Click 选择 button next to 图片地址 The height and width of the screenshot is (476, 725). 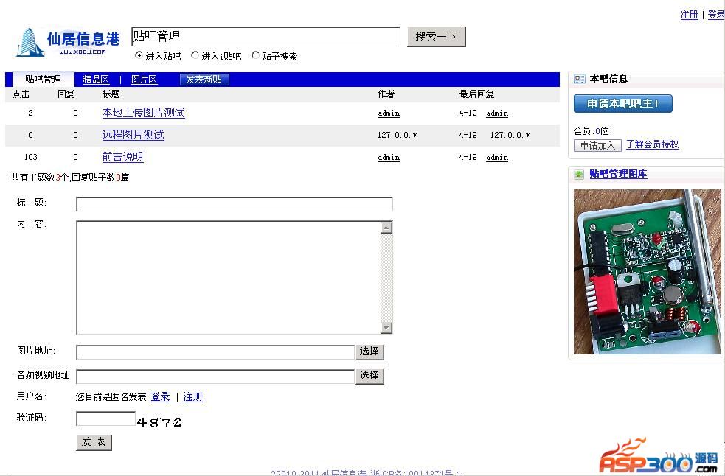[370, 351]
